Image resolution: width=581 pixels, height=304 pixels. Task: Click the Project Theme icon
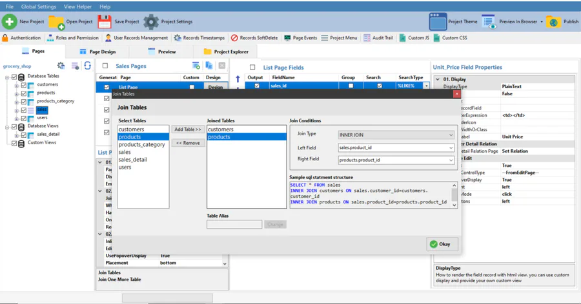(438, 22)
